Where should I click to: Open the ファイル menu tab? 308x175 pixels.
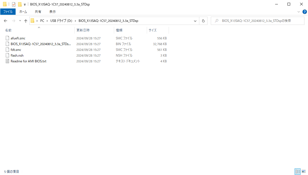point(8,12)
